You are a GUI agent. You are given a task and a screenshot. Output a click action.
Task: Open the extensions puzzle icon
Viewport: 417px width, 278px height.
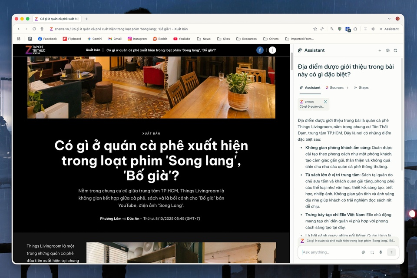point(355,29)
